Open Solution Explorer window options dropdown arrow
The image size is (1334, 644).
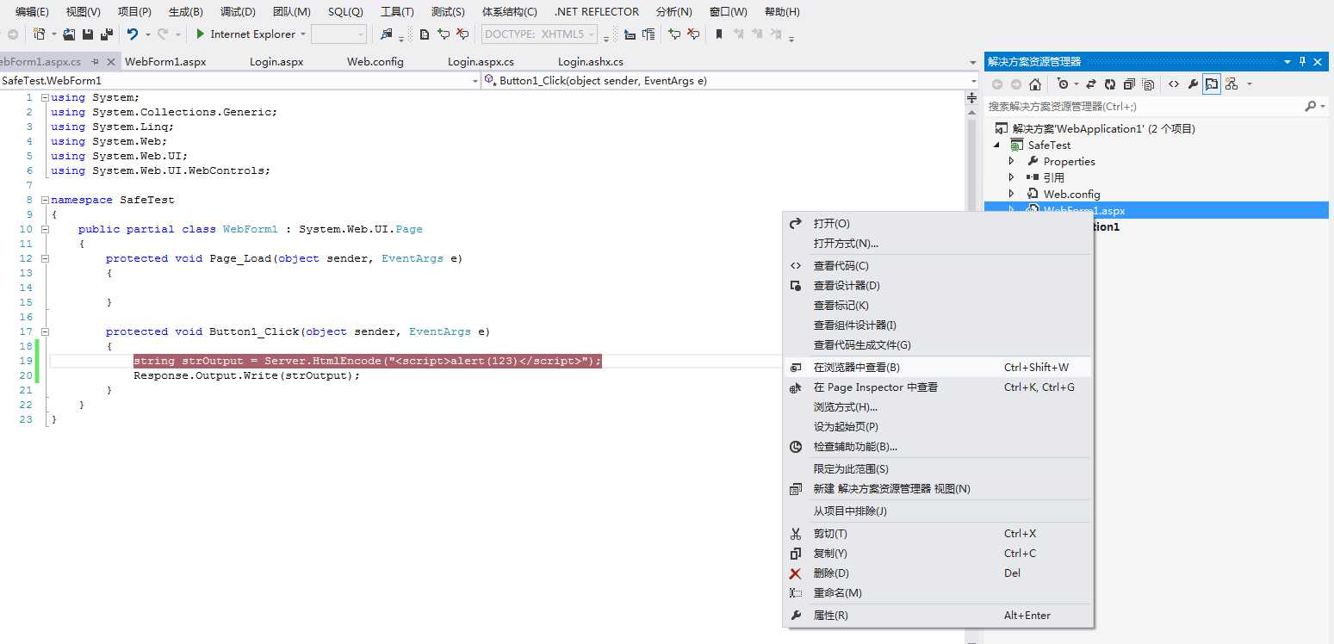coord(1287,61)
